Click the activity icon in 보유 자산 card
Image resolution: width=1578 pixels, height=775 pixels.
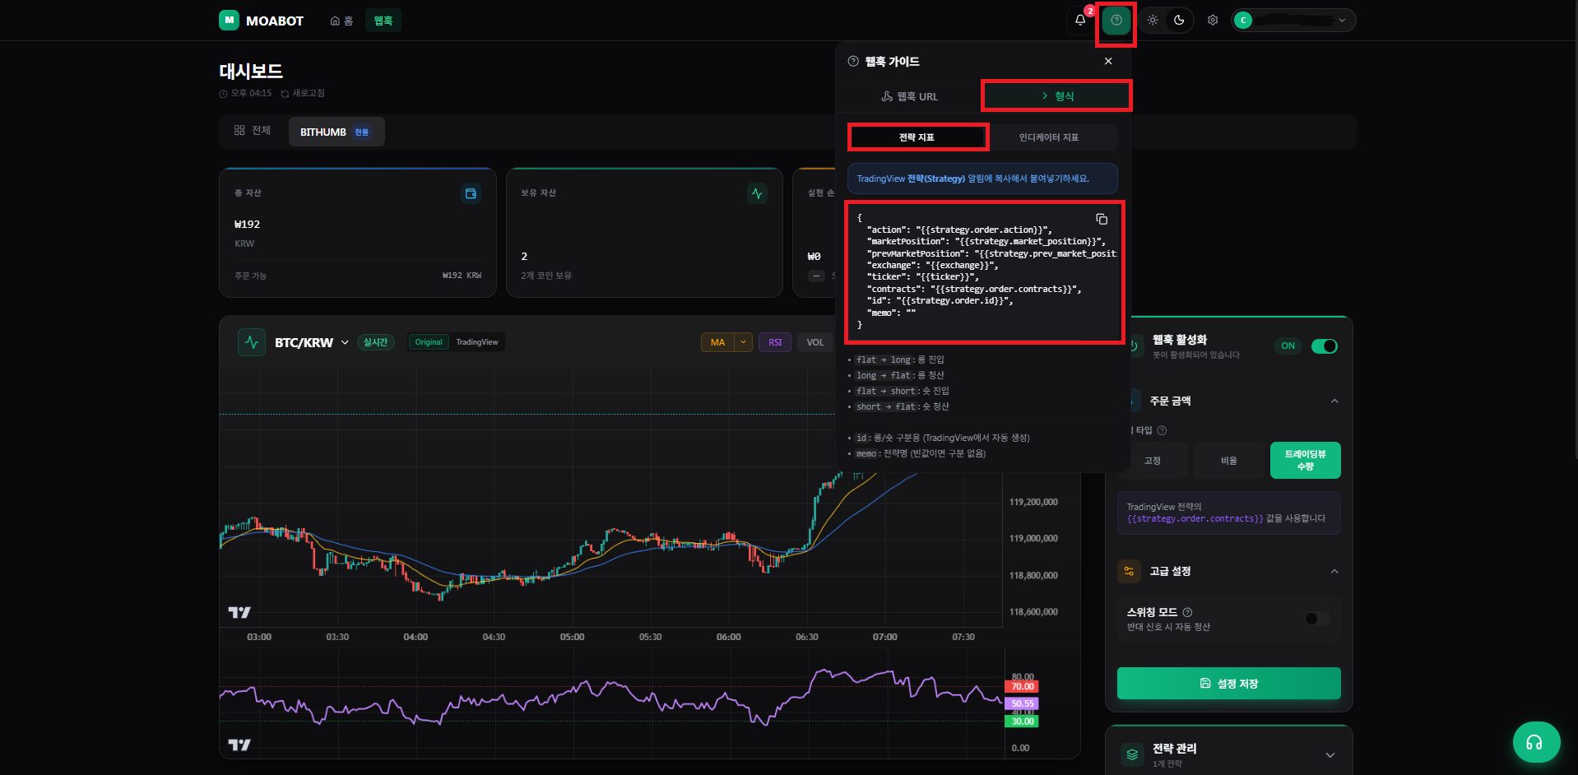click(x=757, y=193)
